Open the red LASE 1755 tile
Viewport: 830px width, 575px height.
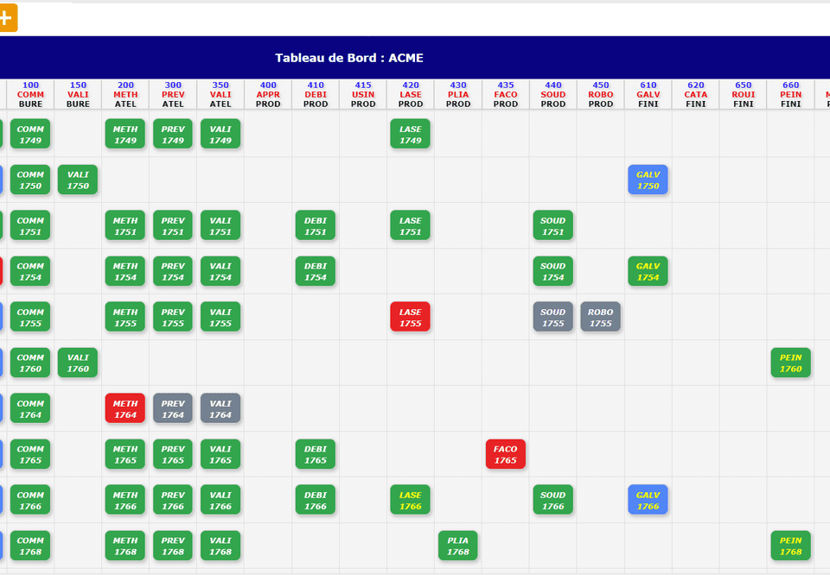pos(410,317)
